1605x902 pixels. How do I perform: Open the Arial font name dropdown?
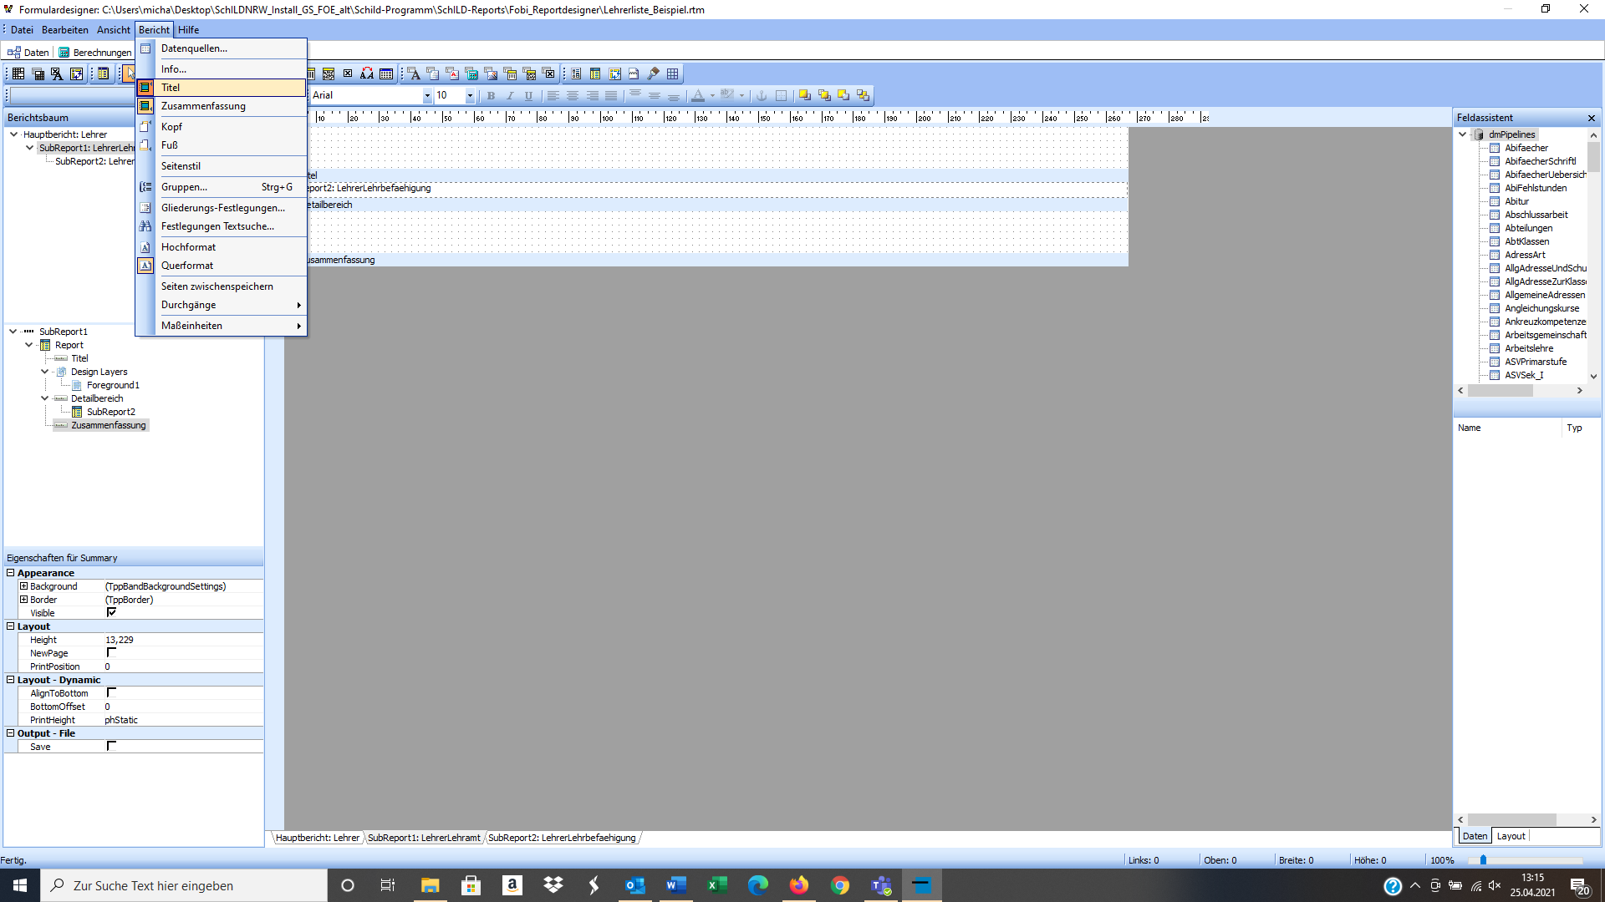(x=427, y=96)
